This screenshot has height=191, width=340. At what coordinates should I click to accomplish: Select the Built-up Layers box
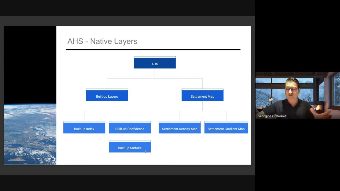[107, 95]
